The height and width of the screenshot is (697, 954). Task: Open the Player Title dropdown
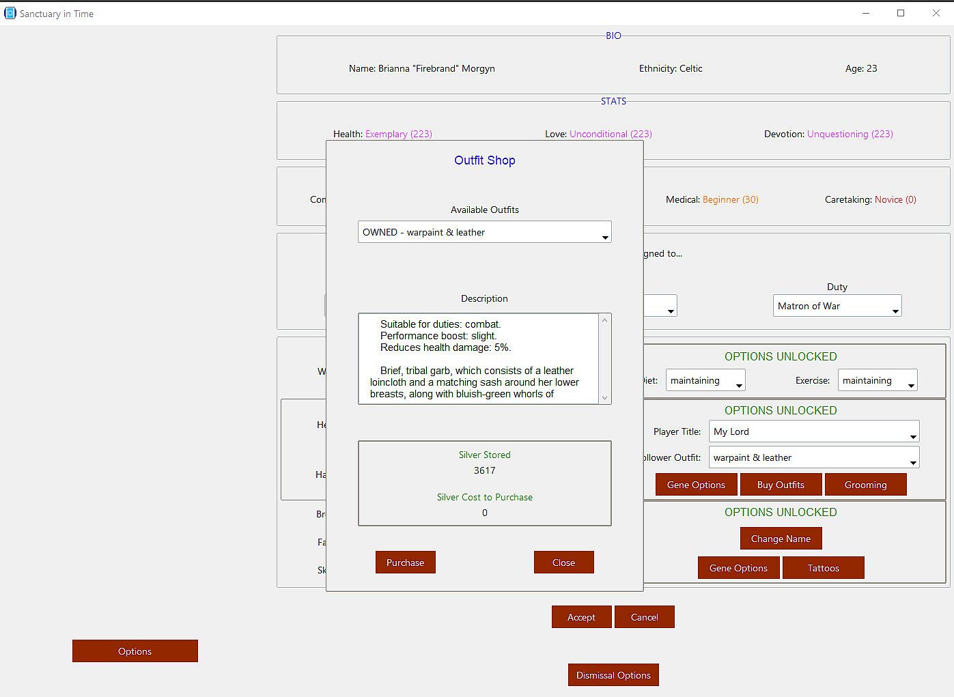click(x=814, y=431)
